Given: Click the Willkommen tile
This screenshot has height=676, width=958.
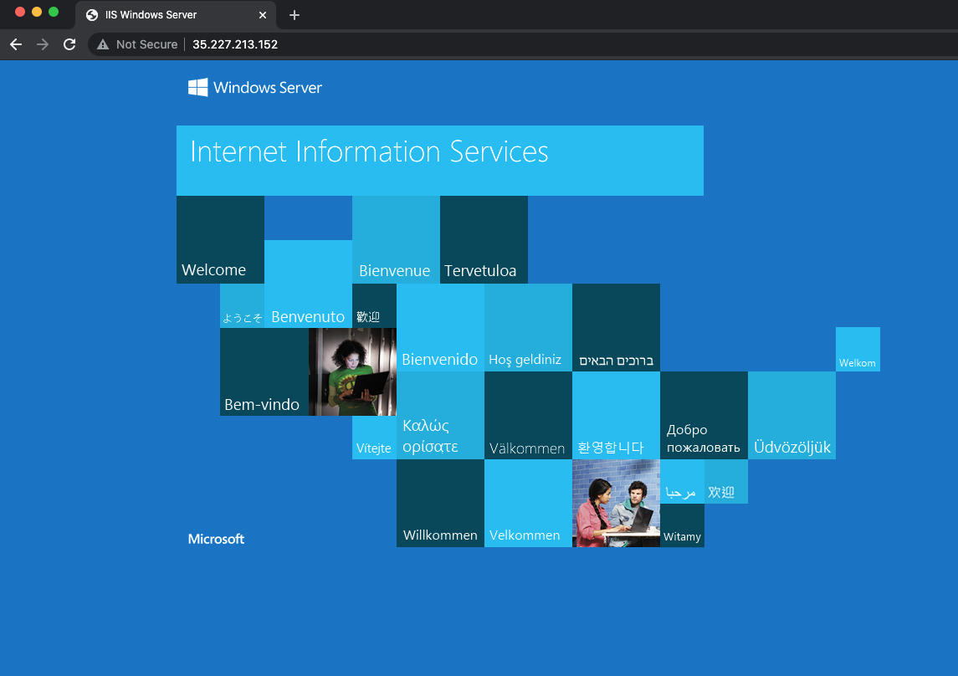Looking at the screenshot, I should click(x=440, y=503).
